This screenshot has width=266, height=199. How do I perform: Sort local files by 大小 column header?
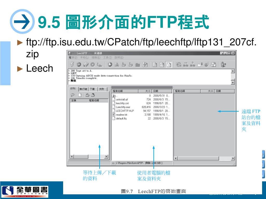[x=145, y=91]
